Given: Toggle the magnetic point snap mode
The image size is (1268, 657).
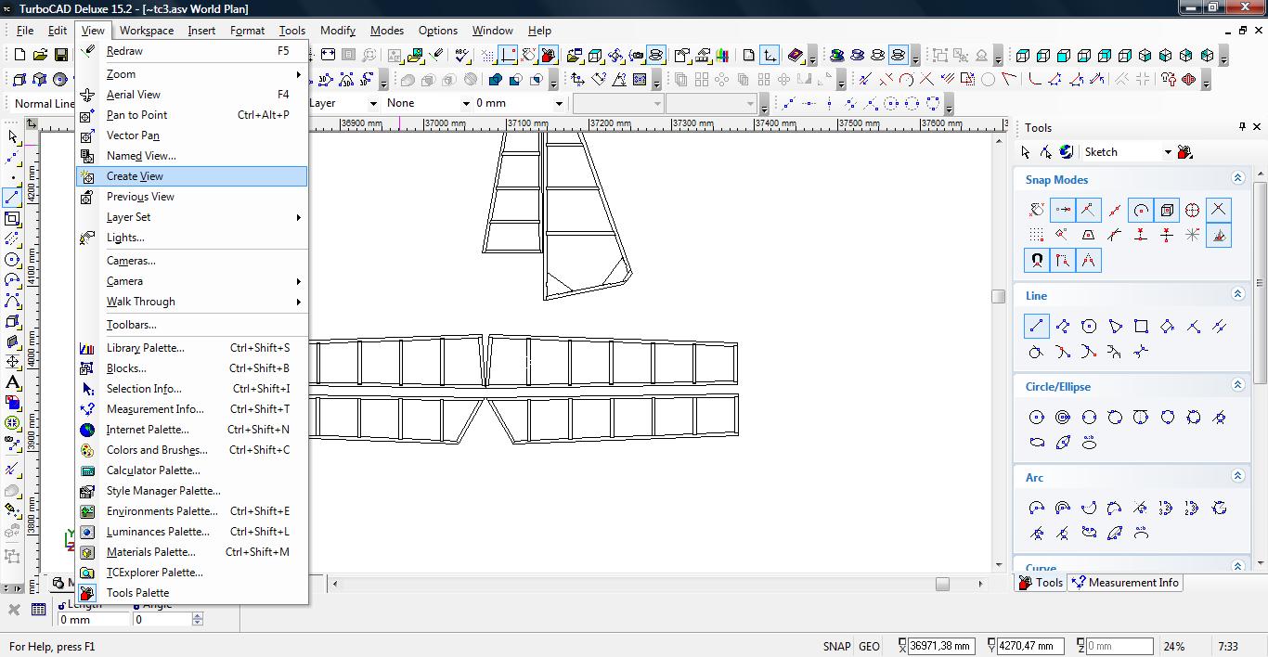Looking at the screenshot, I should tap(1037, 261).
